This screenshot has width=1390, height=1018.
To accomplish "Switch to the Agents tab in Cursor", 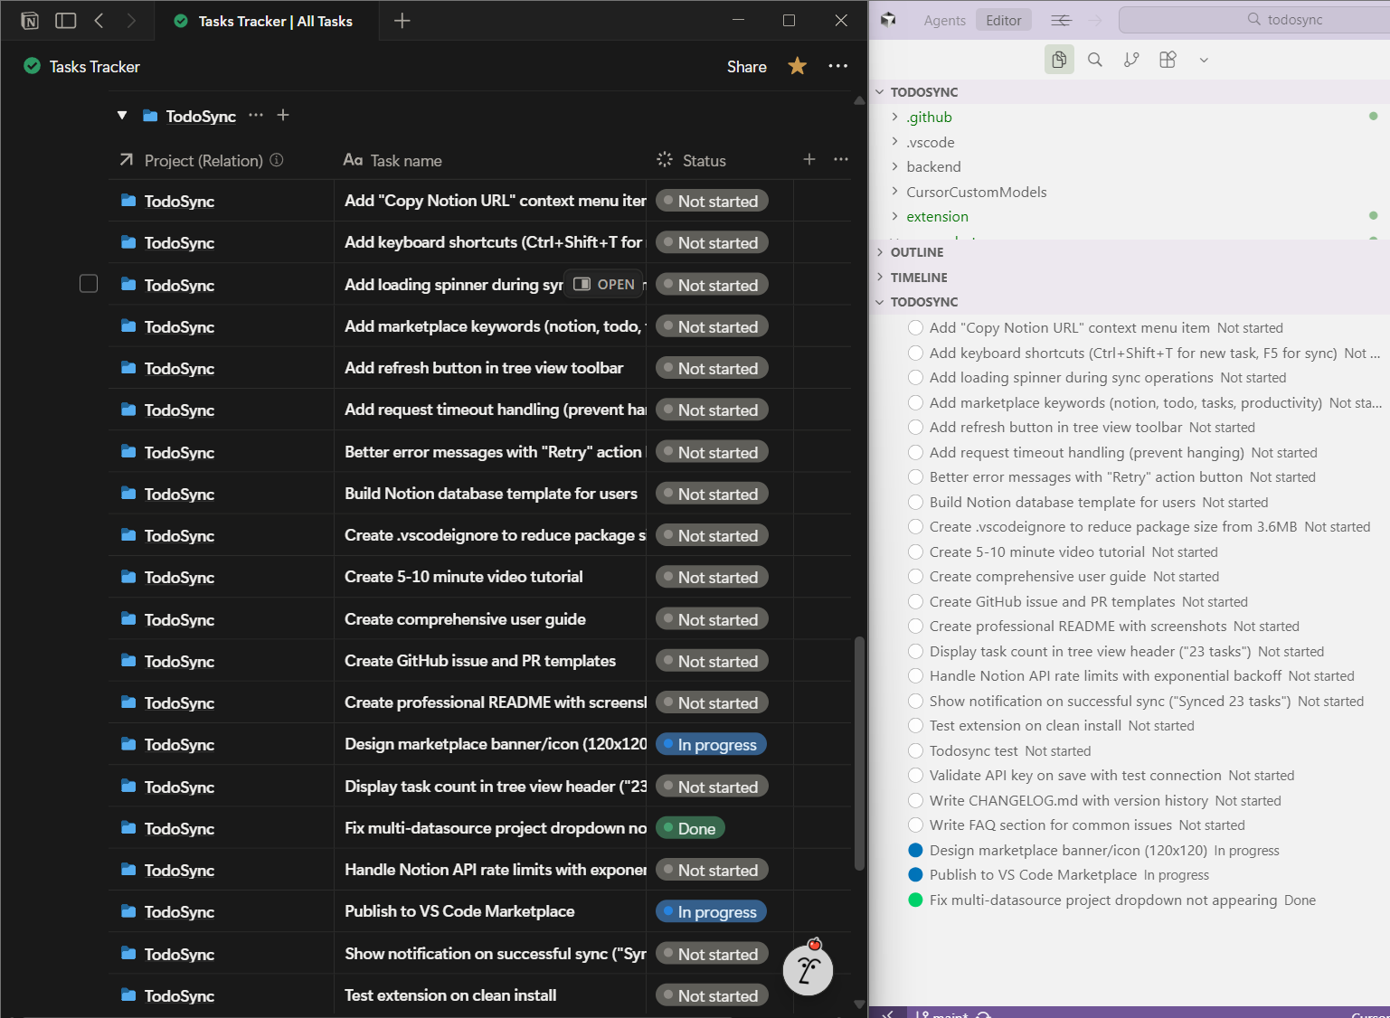I will point(944,20).
